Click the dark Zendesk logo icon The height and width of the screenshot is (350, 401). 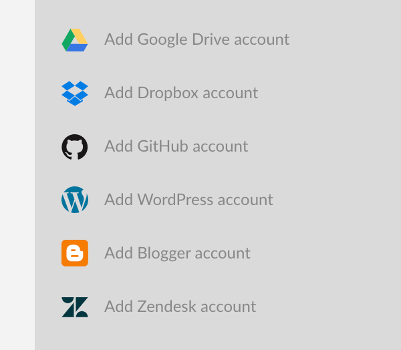(75, 307)
